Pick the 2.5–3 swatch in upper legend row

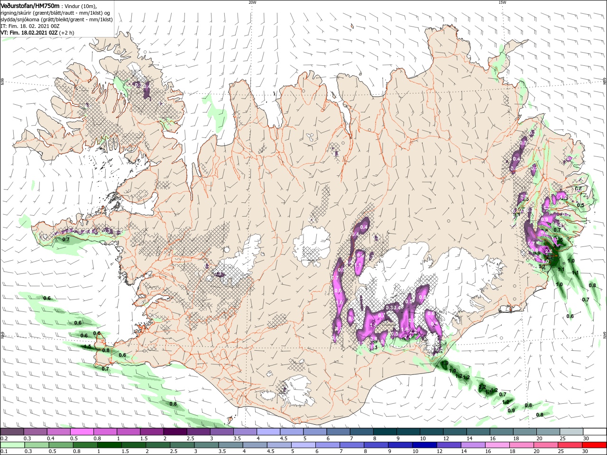point(198,431)
